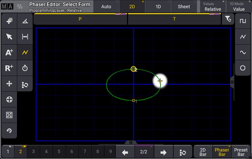Expand the right edge panel handle
The image size is (252, 159).
pos(232,82)
